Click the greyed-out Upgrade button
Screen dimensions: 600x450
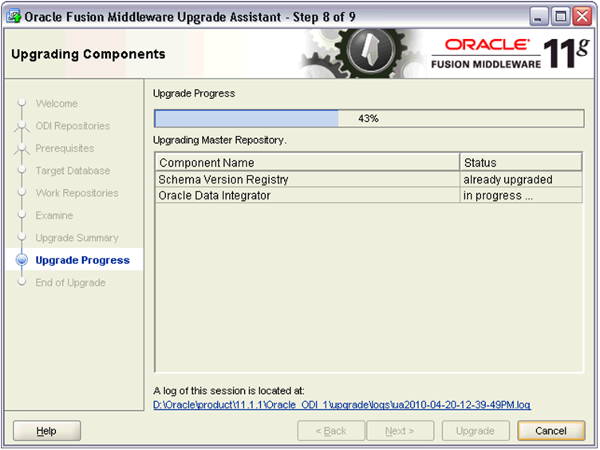pyautogui.click(x=476, y=431)
